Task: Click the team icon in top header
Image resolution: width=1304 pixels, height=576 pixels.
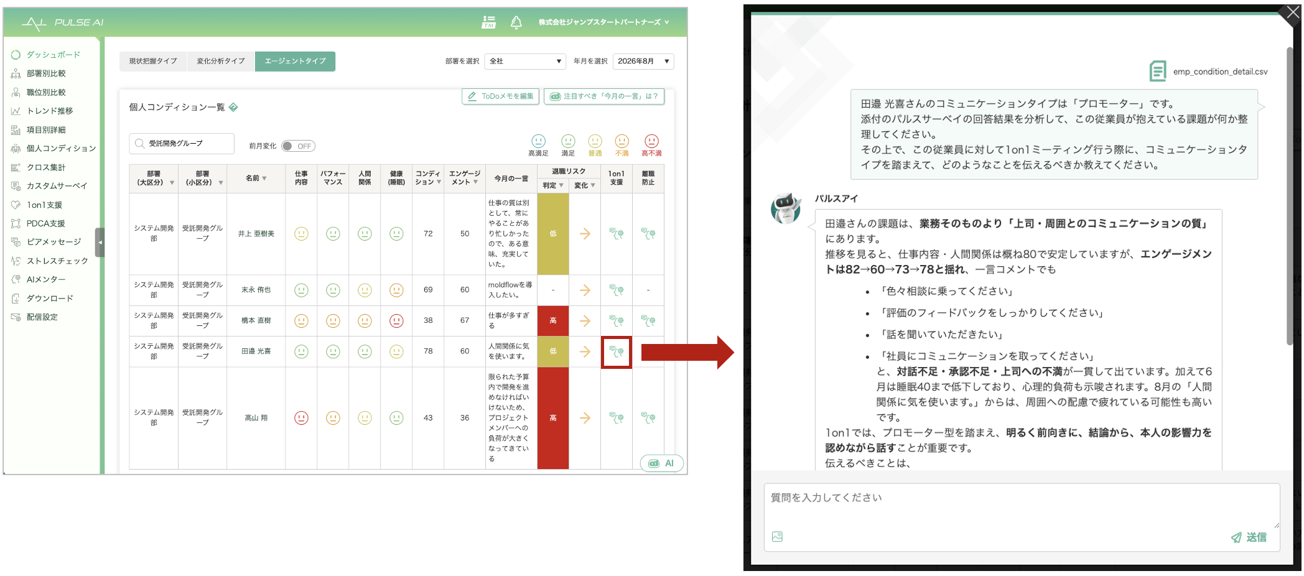Action: (x=489, y=22)
